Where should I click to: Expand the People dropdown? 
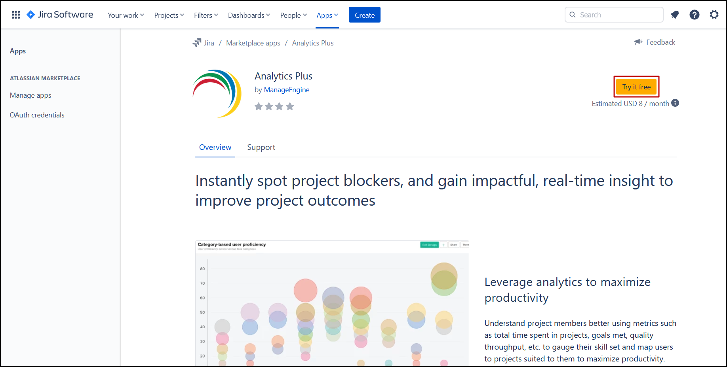(x=293, y=15)
